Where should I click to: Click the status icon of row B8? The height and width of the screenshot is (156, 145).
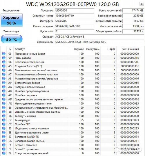(4, 107)
